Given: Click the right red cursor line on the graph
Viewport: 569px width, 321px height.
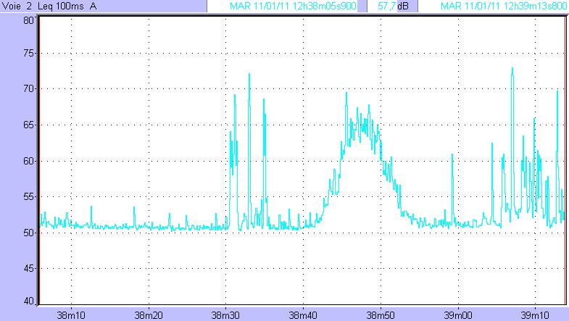Looking at the screenshot, I should [565, 160].
